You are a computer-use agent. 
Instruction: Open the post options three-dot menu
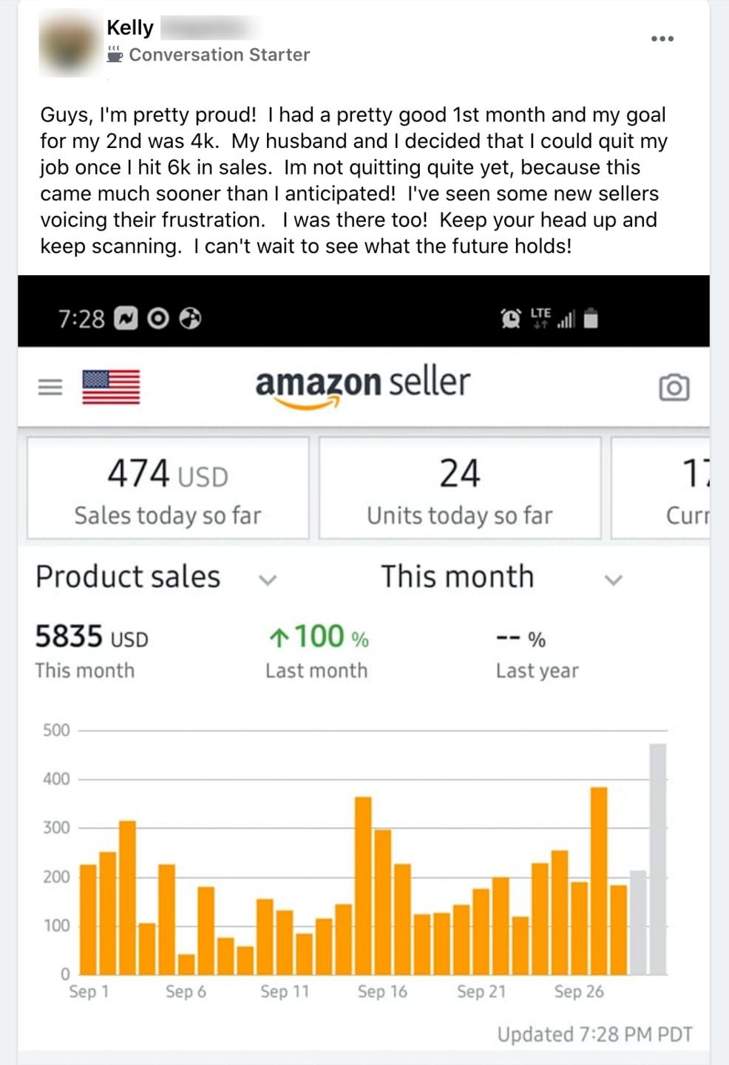click(662, 38)
